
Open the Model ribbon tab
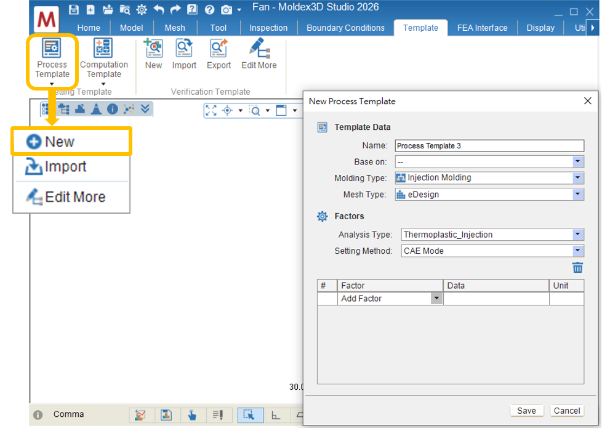pos(131,28)
